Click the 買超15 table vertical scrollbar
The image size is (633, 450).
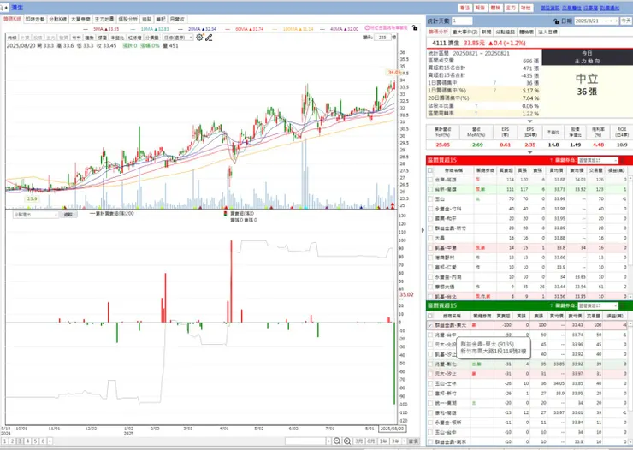630,238
